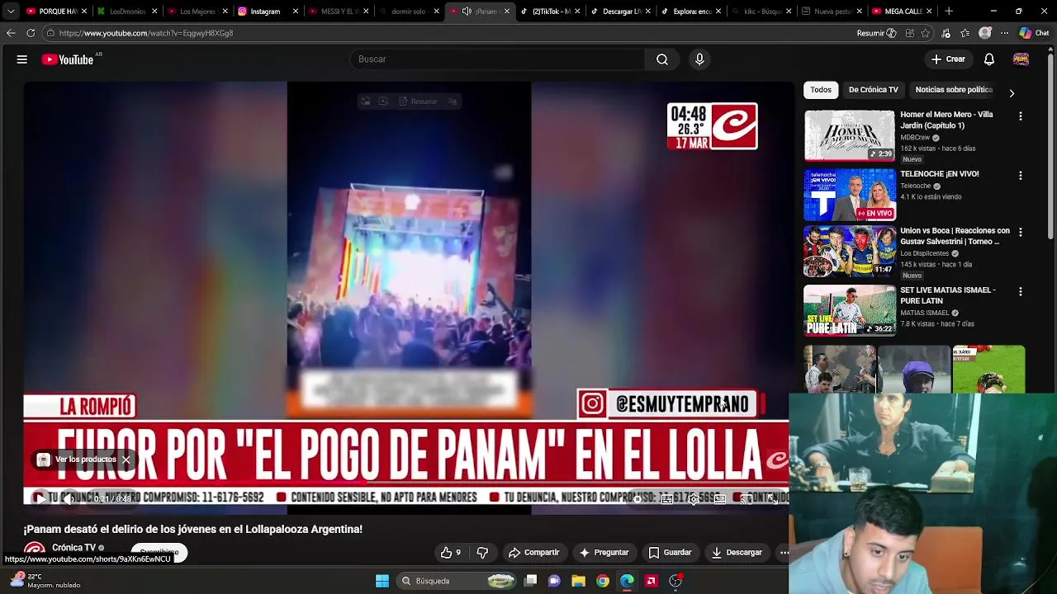
Task: Open the notifications bell
Action: [989, 59]
